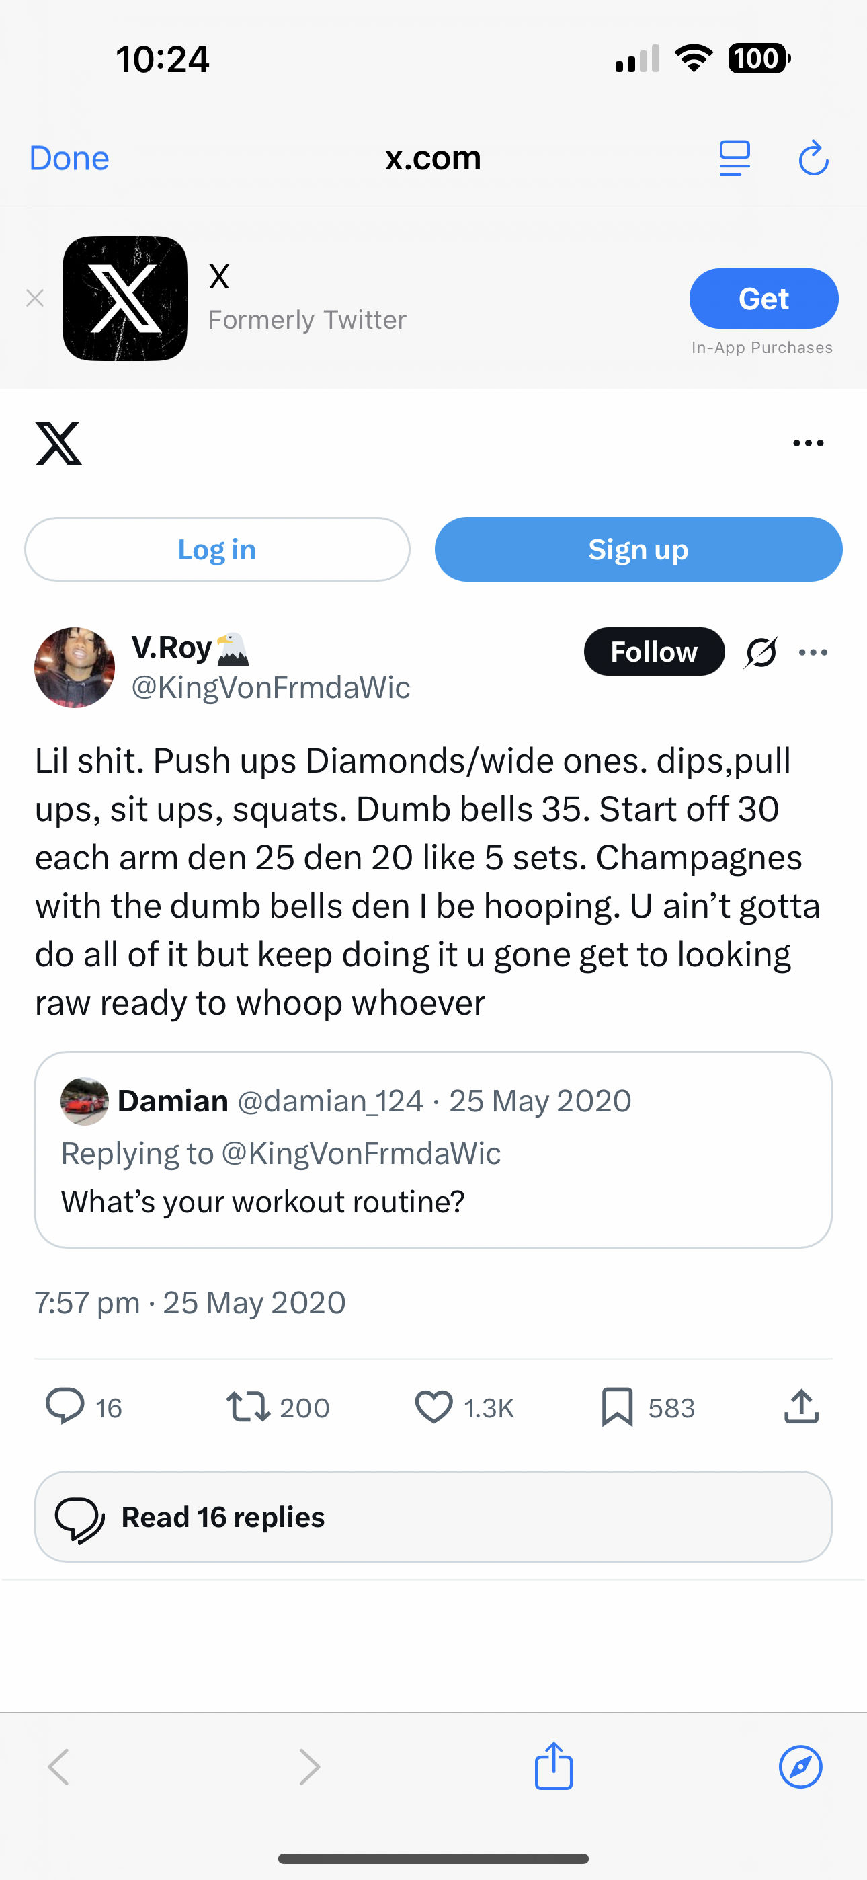Screen dimensions: 867x1880
Task: Repost the tweet via retweet icon
Action: [x=248, y=1407]
